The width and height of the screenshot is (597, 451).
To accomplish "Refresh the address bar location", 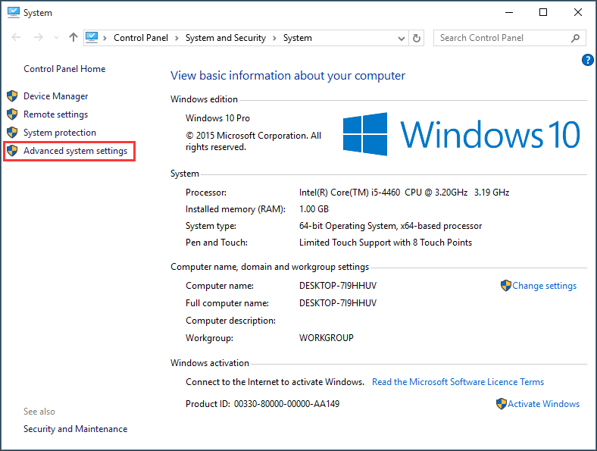I will (x=417, y=38).
